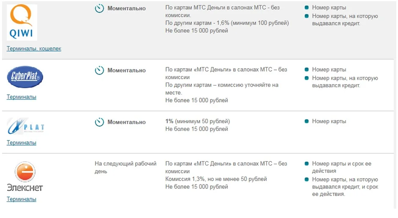Screen dimensions: 398x218
Task: Click "Моментально" text in QIWI row
Action: 127,8
